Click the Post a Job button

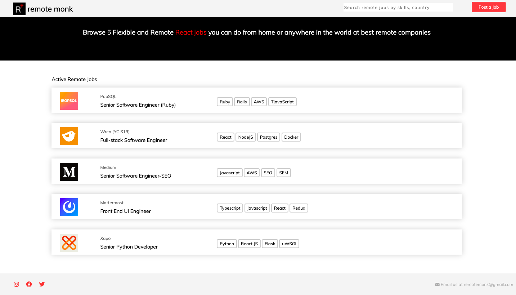click(489, 7)
